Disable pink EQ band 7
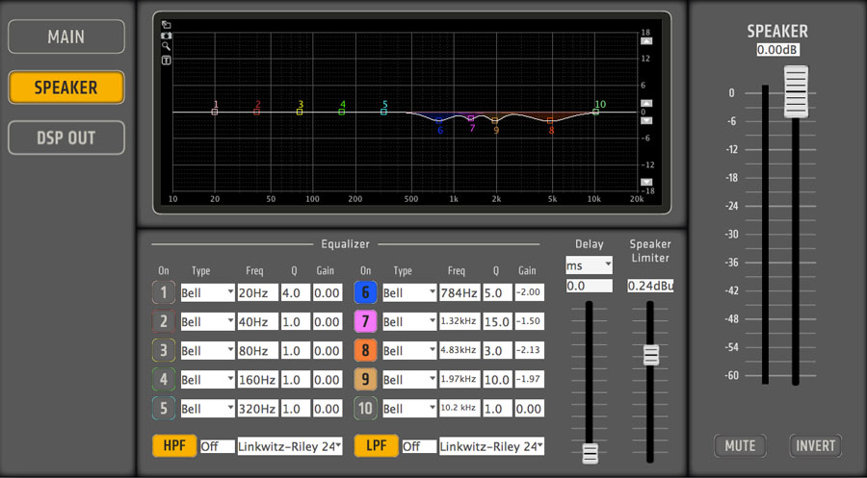Screen dimensions: 867x478 tap(365, 321)
